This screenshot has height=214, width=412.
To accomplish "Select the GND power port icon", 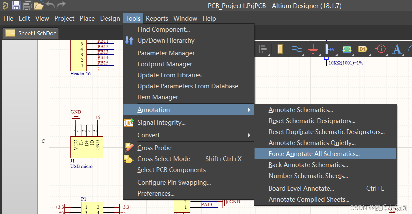I will [x=313, y=49].
